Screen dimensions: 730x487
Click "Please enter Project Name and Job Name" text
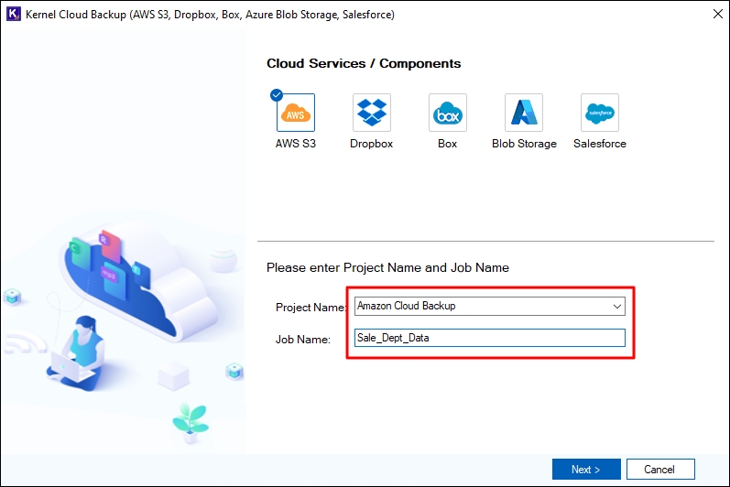pyautogui.click(x=387, y=267)
